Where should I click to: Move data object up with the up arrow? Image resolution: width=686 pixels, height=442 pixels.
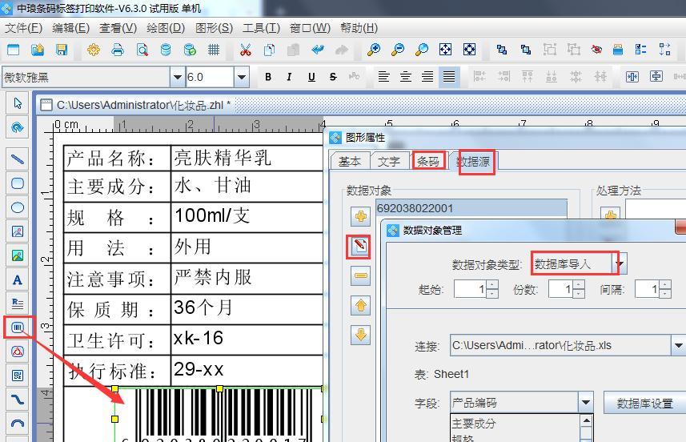pos(360,305)
